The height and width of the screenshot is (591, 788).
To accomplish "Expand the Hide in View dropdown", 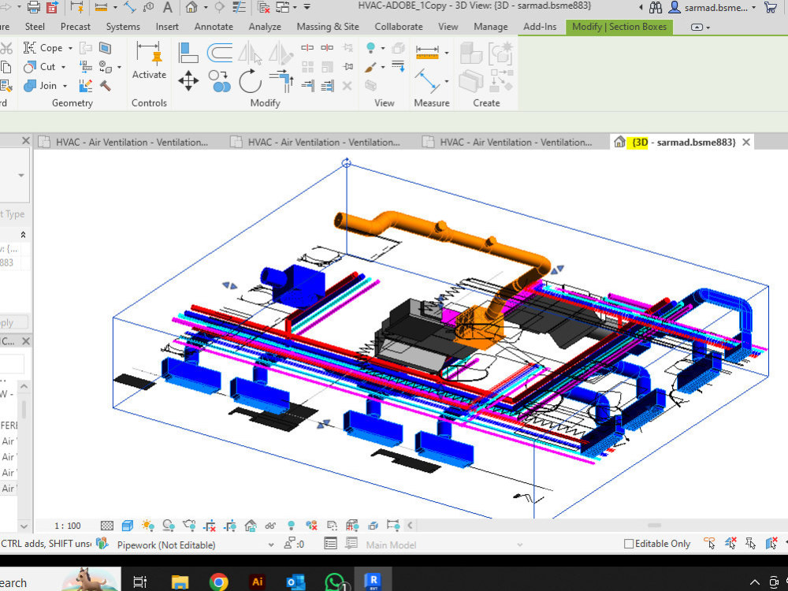I will [x=383, y=48].
